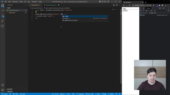Open Customize Layout icon in title bar

point(108,2)
